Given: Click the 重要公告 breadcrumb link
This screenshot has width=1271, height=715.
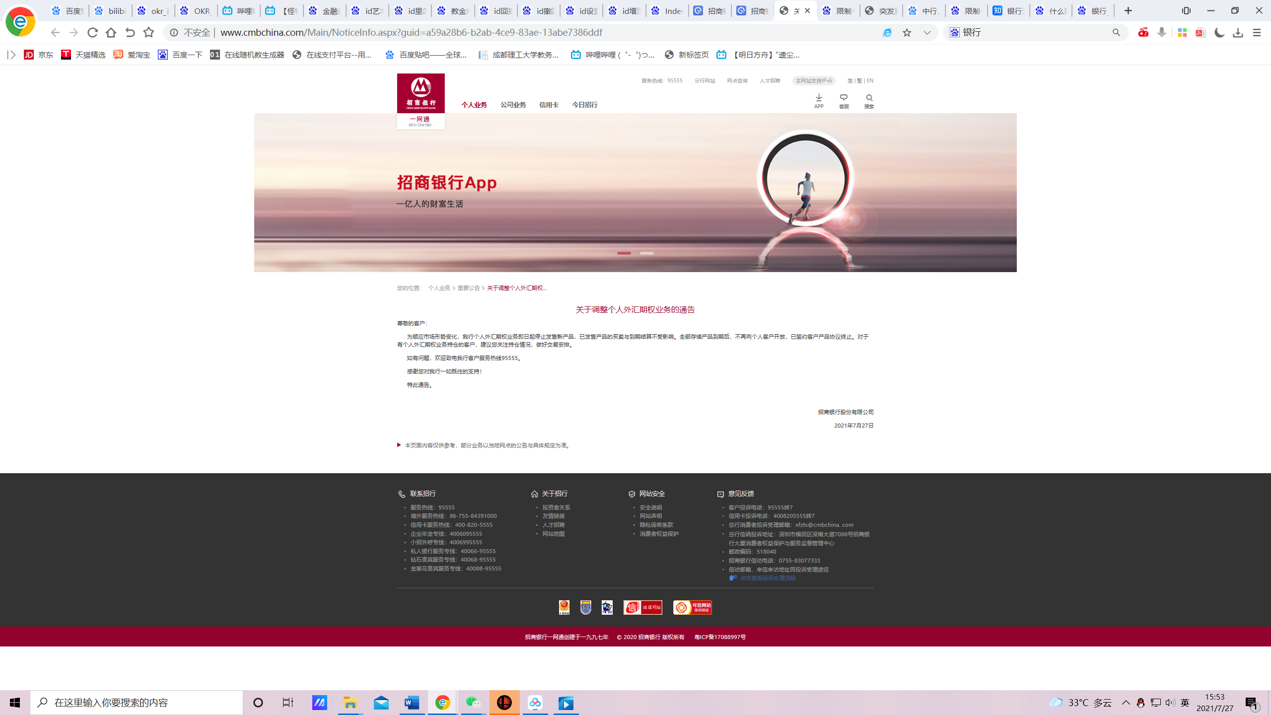Looking at the screenshot, I should 468,288.
